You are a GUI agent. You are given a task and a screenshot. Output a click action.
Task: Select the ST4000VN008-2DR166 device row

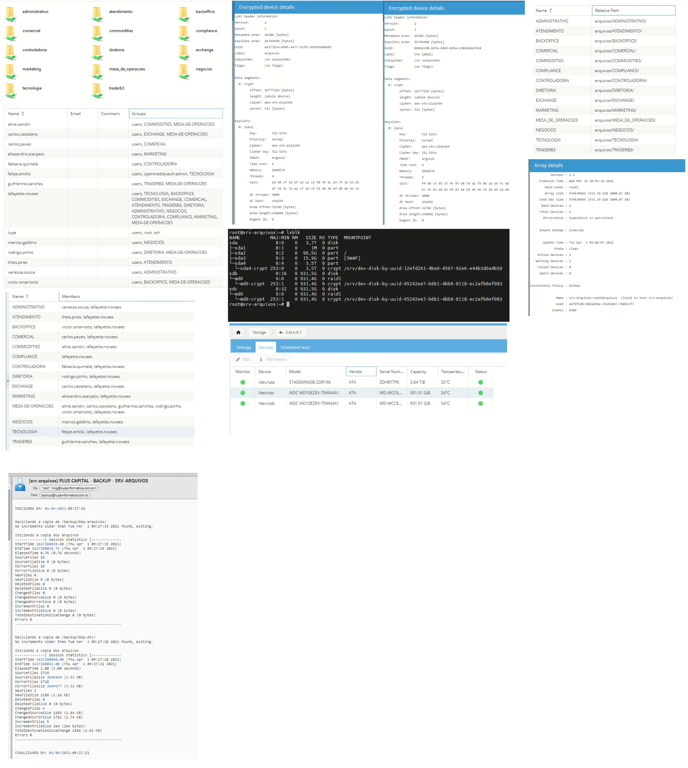(361, 382)
